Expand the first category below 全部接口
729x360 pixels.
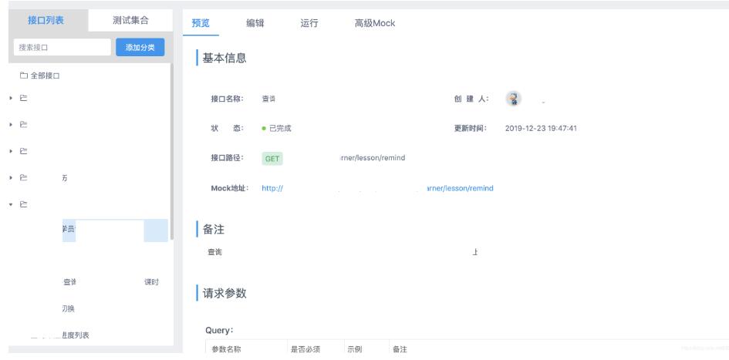point(11,98)
